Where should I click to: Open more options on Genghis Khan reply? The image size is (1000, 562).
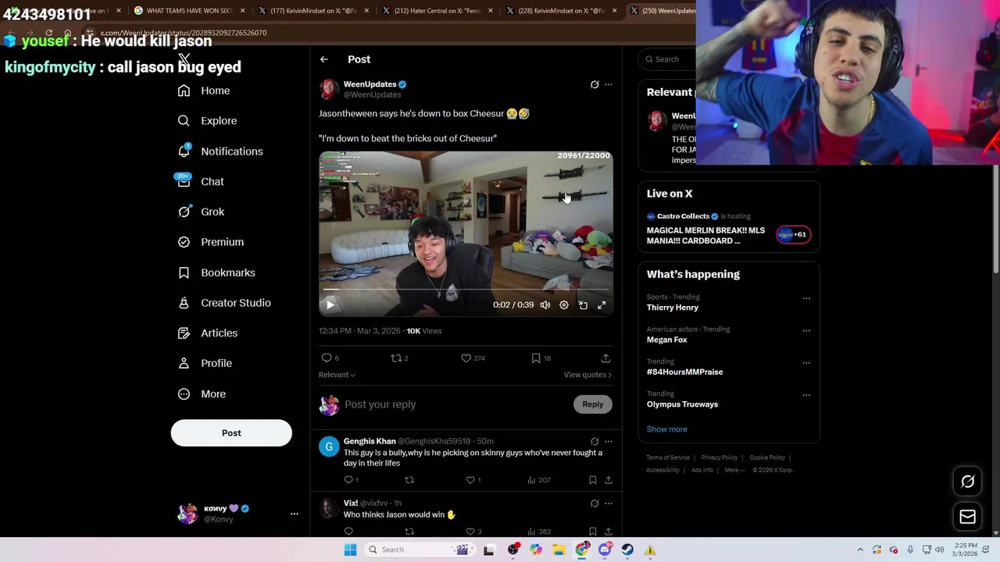[x=609, y=442]
